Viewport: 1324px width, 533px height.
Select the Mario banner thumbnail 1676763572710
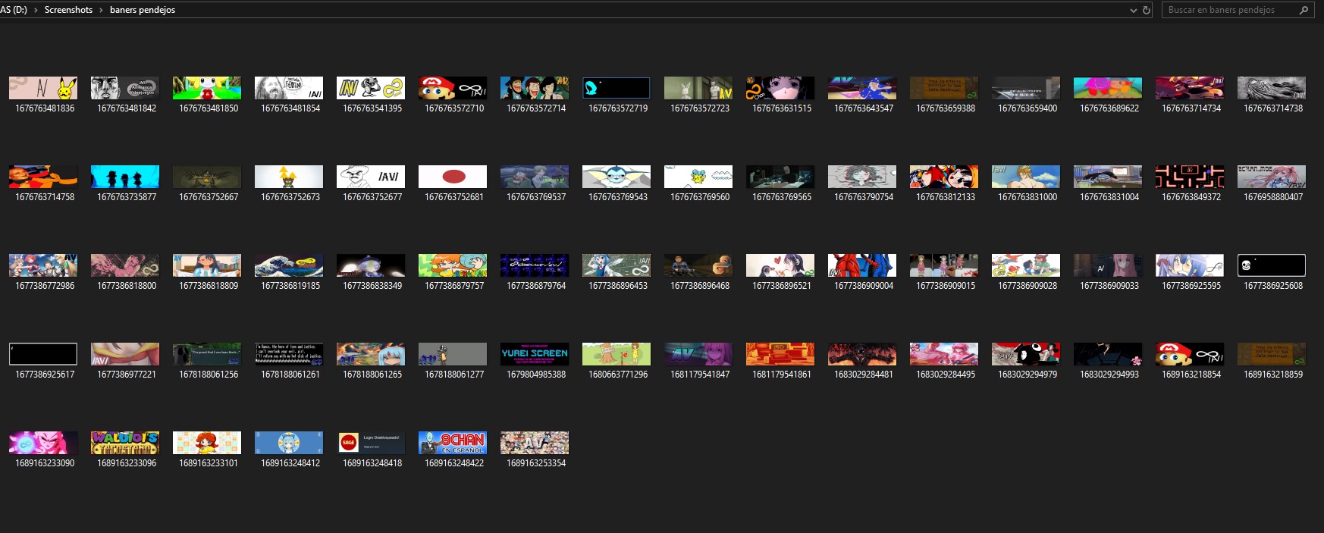coord(453,88)
